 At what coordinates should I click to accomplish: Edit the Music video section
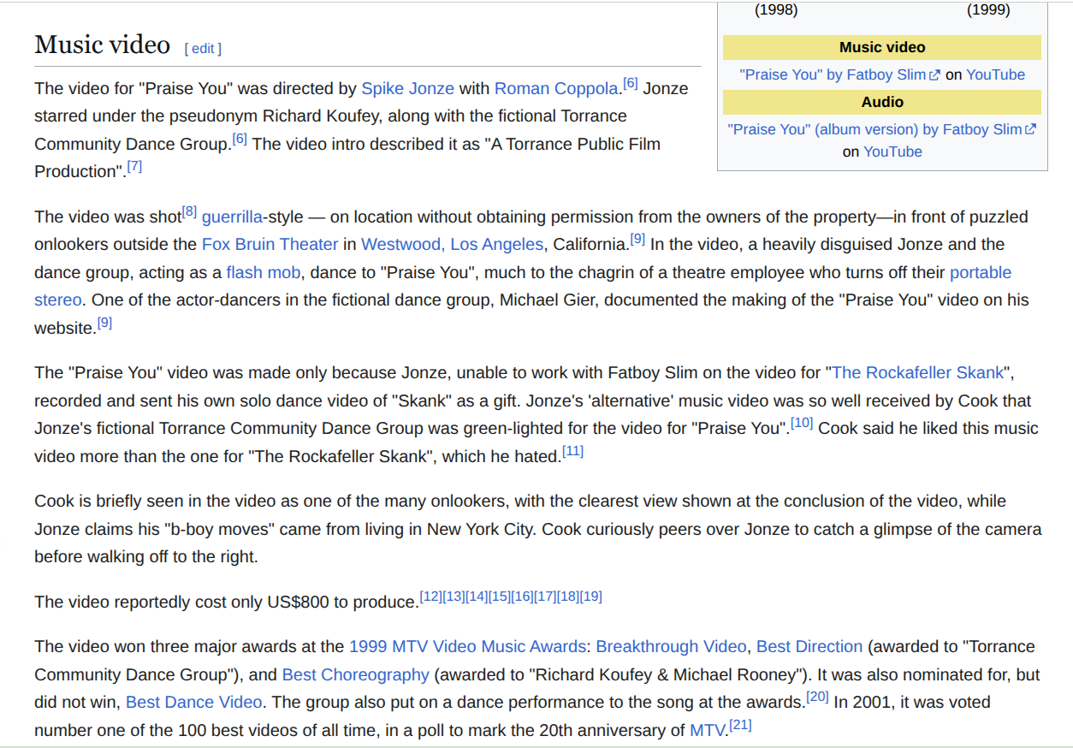(203, 49)
